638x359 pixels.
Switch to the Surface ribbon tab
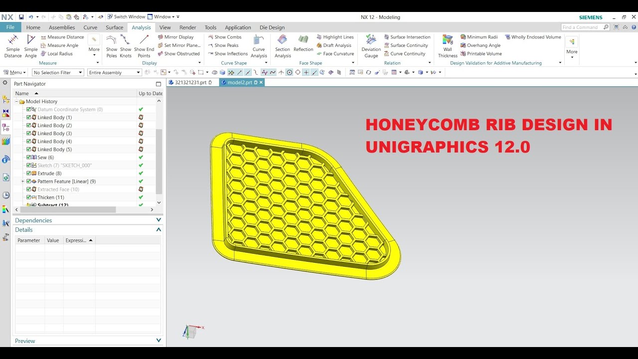(x=114, y=27)
